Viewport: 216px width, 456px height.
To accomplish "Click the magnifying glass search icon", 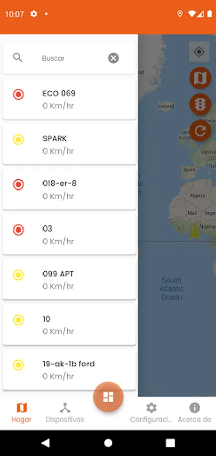I will point(18,58).
